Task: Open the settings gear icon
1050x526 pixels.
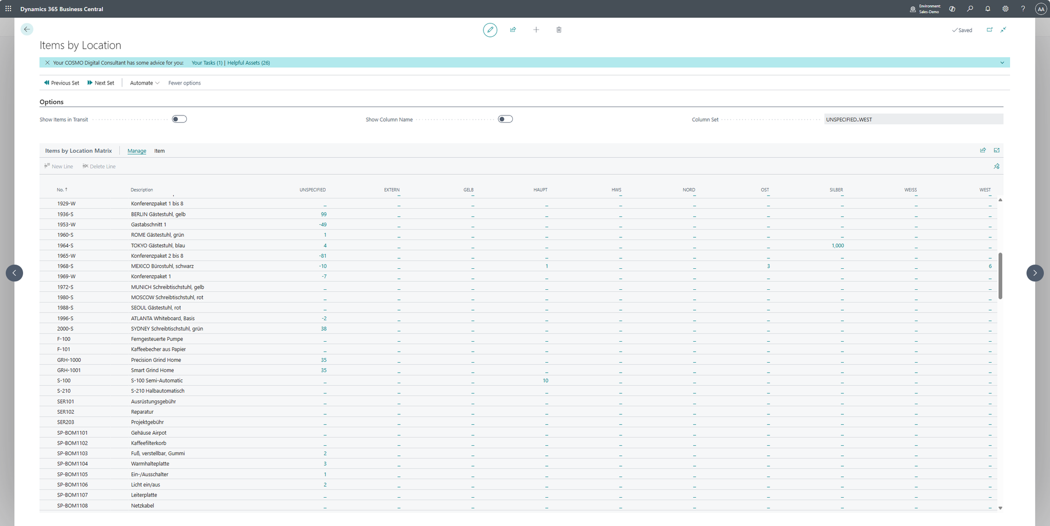Action: [x=1005, y=9]
